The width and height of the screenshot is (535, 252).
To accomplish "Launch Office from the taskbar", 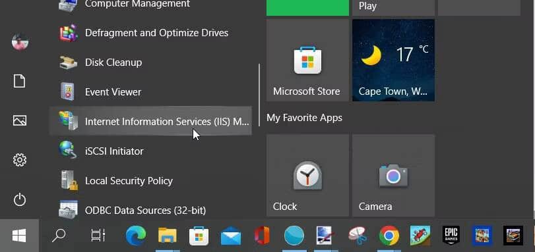I will click(x=262, y=236).
